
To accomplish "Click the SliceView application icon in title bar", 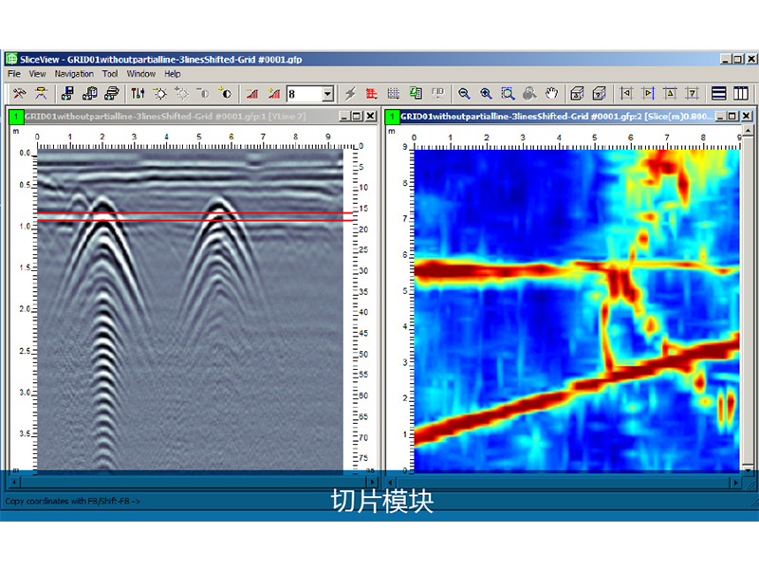I will pos(11,59).
